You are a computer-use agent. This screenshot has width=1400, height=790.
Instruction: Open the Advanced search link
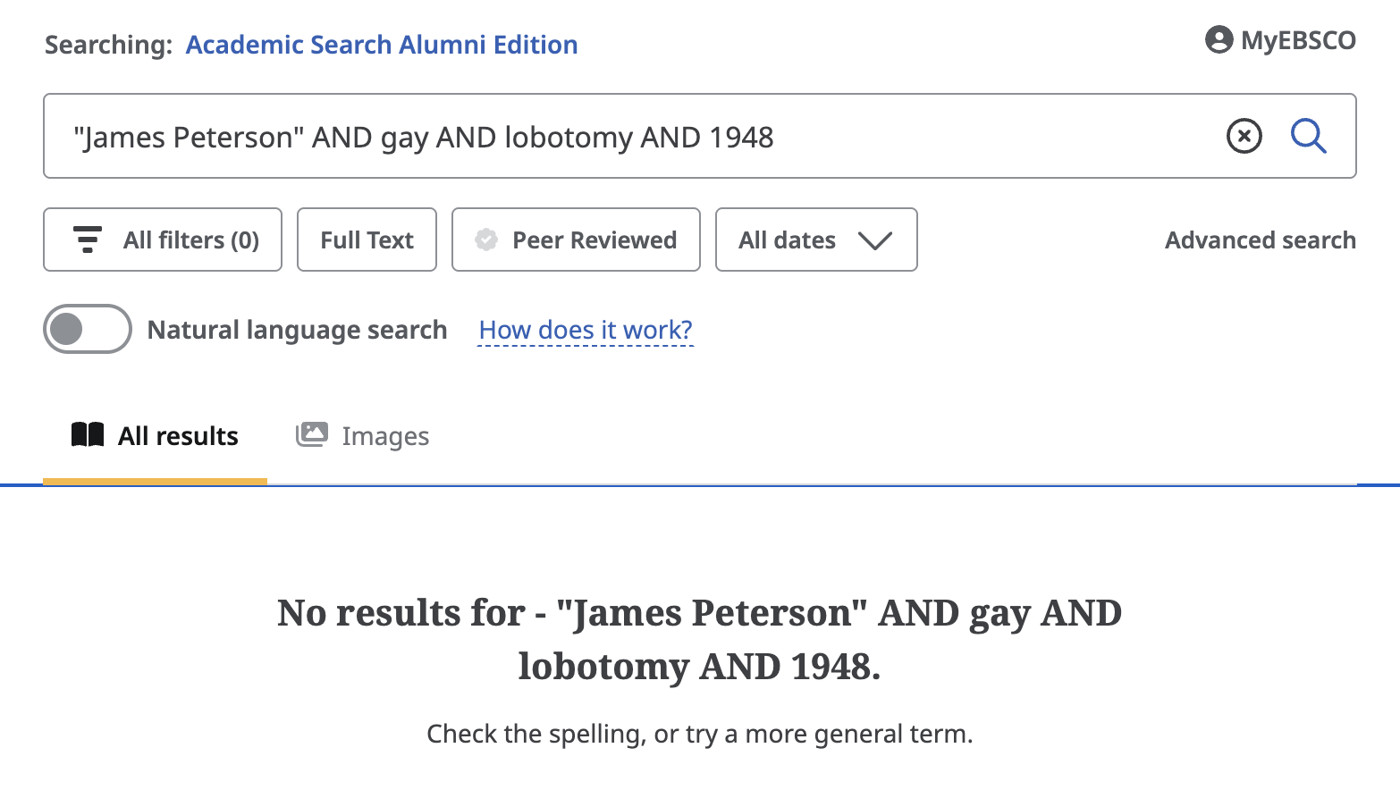(x=1260, y=240)
